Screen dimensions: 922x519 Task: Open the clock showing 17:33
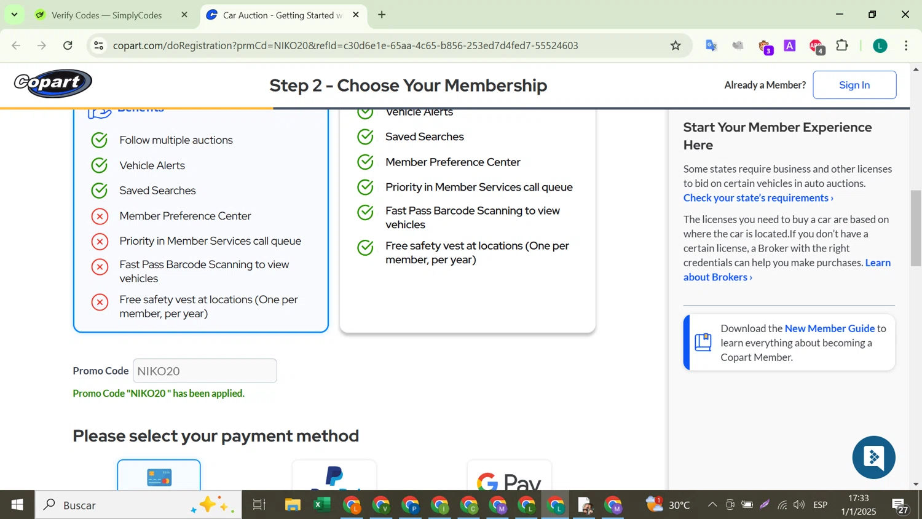tap(859, 505)
